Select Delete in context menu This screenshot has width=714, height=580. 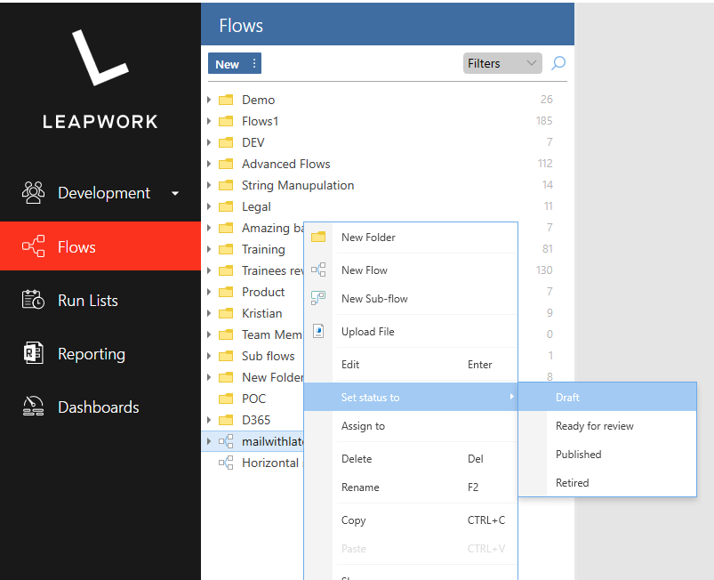pos(411,458)
